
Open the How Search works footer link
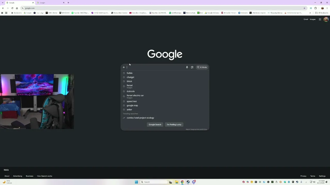tap(45, 176)
